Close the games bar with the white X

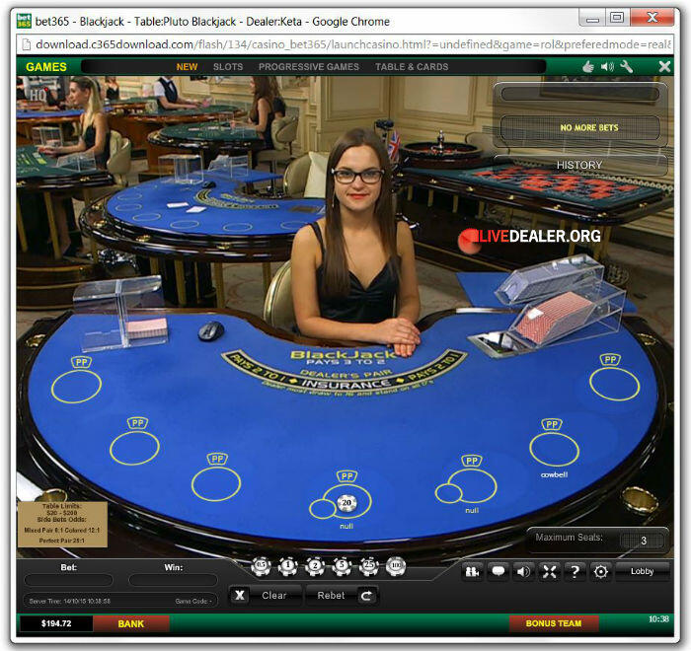coord(664,66)
